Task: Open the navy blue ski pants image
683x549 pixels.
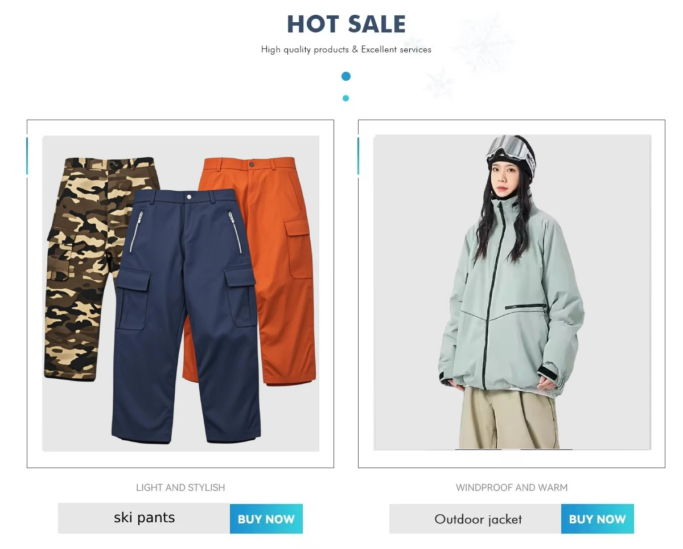Action: [x=185, y=316]
